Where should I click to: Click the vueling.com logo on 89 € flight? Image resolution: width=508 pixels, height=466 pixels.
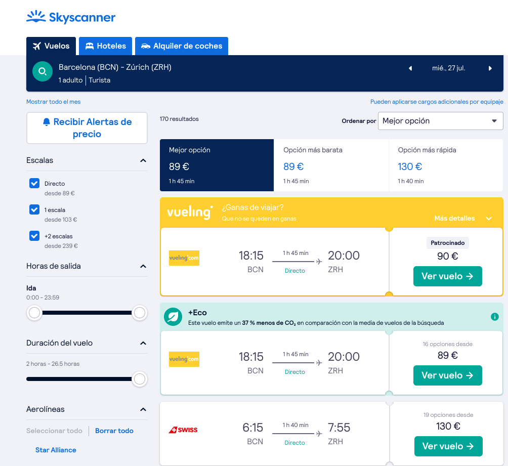coord(184,359)
